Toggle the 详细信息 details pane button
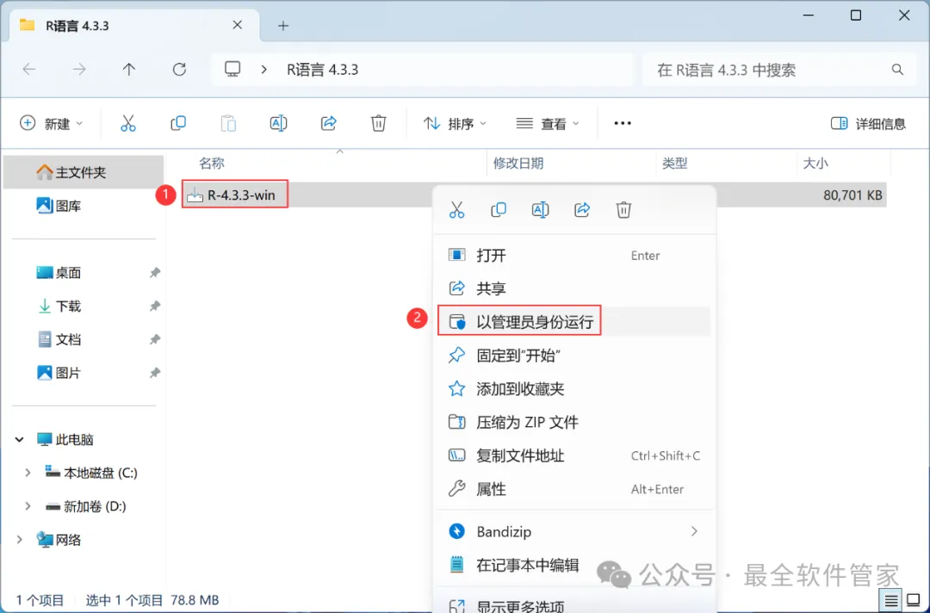 click(x=868, y=123)
